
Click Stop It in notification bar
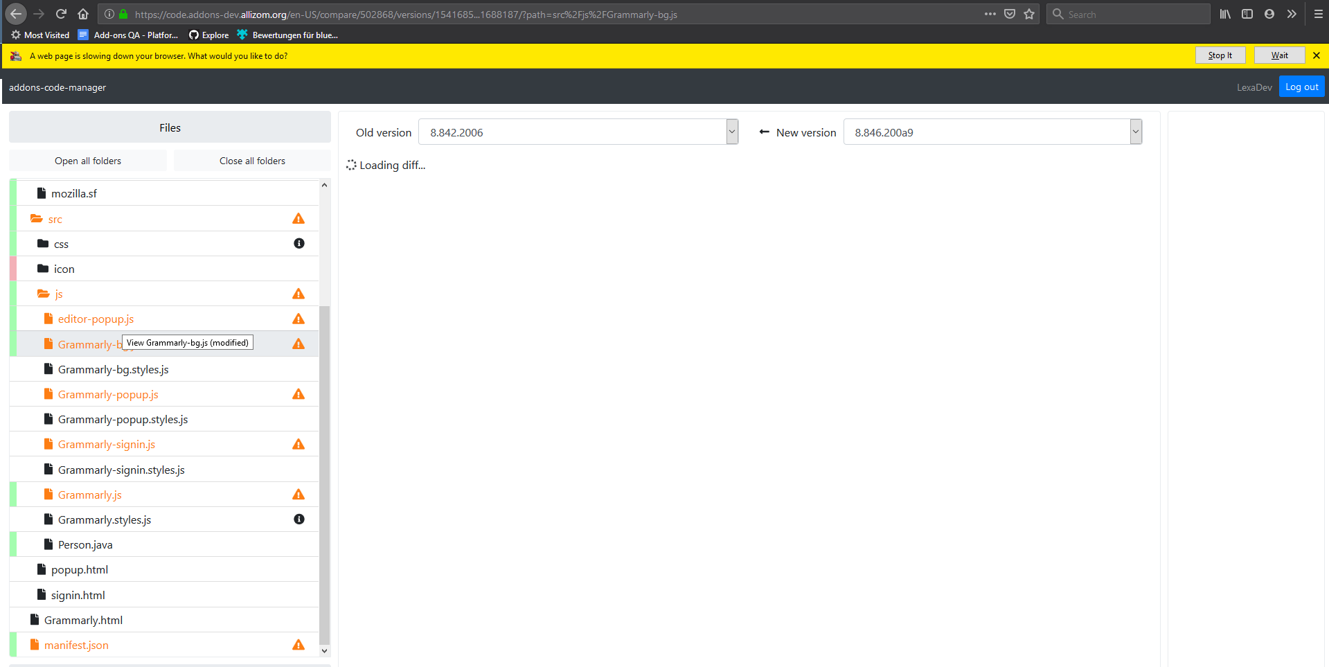point(1220,55)
